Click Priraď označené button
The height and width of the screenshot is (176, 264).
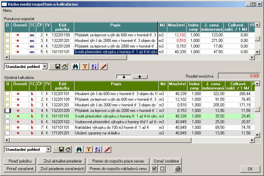pyautogui.click(x=20, y=169)
